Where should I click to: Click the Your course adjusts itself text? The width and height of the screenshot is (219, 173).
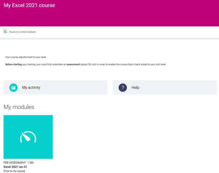click(26, 57)
